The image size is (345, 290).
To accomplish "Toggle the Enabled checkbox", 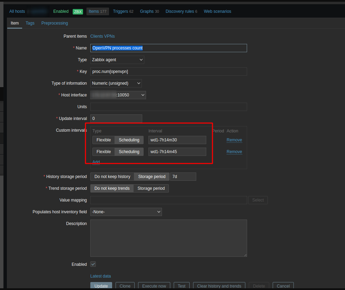I will click(x=93, y=264).
